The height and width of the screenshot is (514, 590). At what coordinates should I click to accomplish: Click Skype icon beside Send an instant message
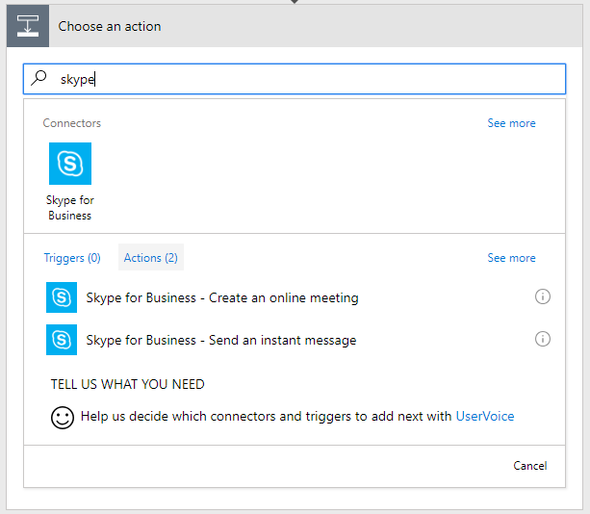[x=62, y=340]
